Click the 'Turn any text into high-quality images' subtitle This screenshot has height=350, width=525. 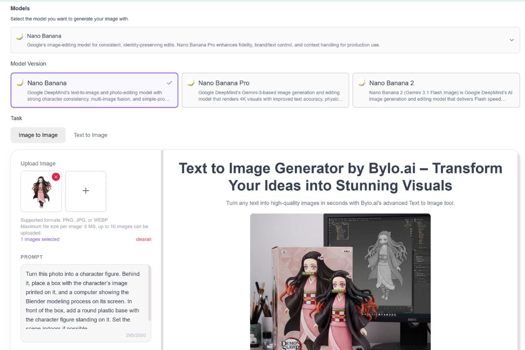point(340,203)
